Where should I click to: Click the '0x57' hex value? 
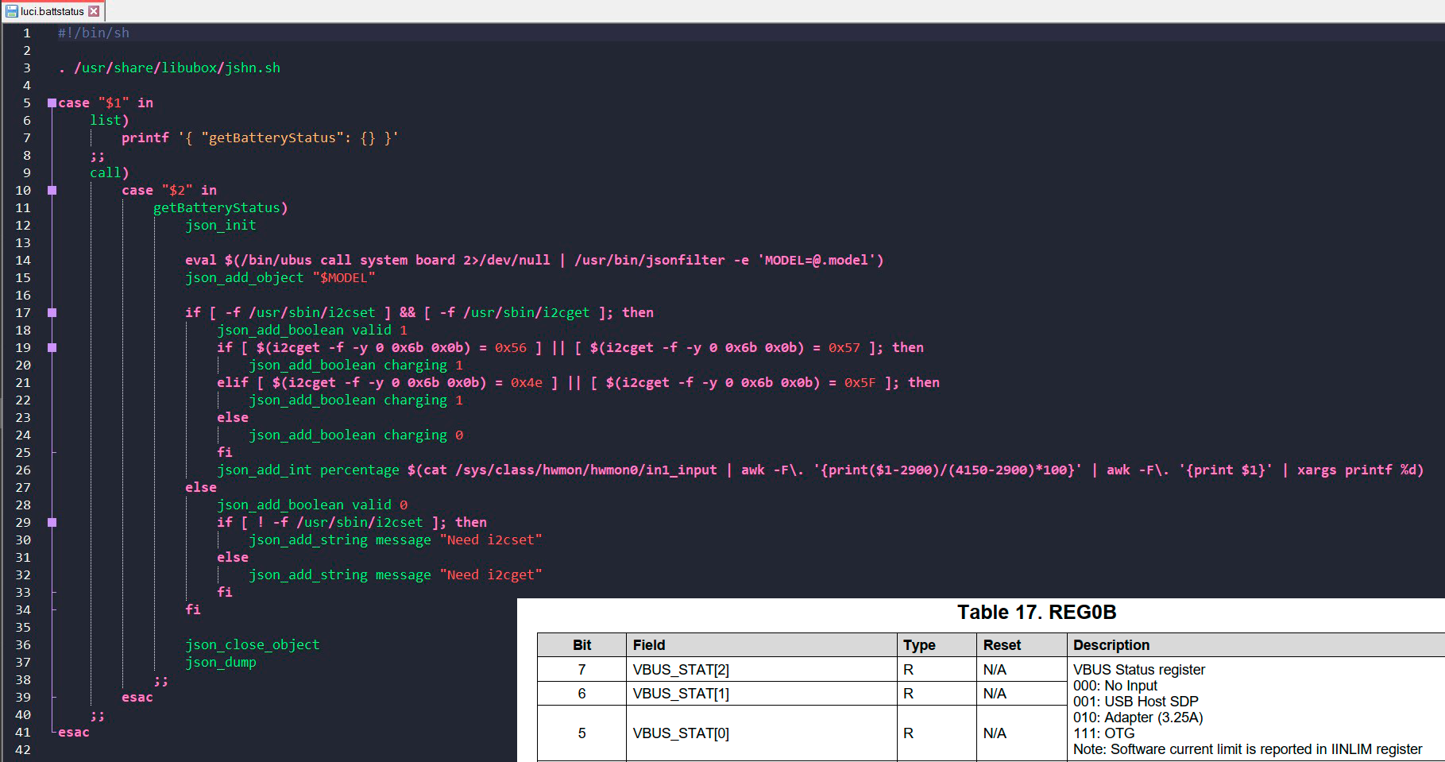[x=844, y=347]
